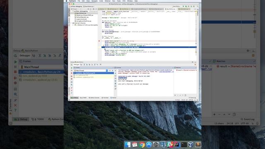Open the Terminal tool window
Screen dimensions: 265x149
click(x=105, y=98)
